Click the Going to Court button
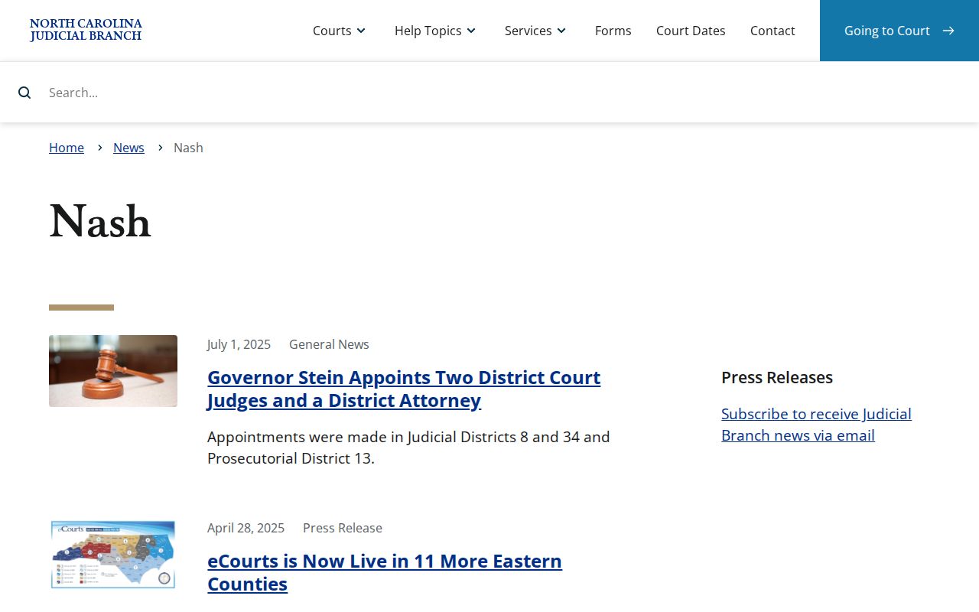The width and height of the screenshot is (979, 612). [899, 31]
